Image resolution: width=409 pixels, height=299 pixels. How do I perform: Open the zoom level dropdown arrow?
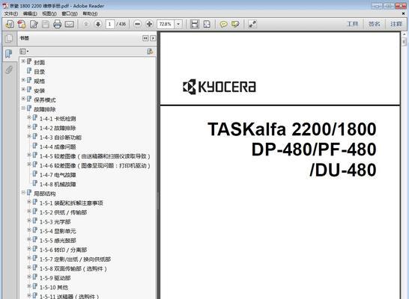(178, 24)
